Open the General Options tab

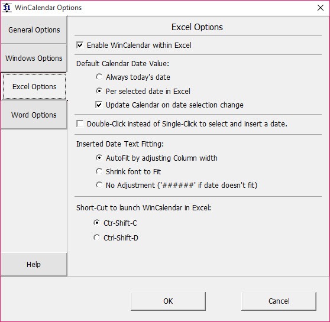tap(34, 30)
